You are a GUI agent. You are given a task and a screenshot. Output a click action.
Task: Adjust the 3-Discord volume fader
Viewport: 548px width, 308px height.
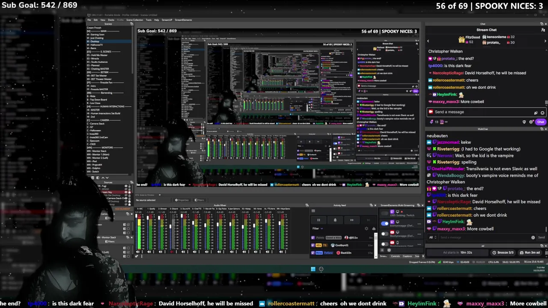170,226
